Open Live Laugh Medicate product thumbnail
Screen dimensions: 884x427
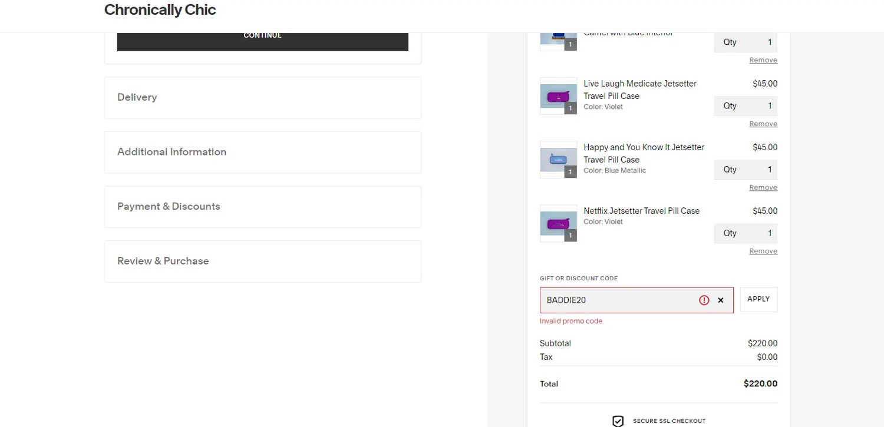click(558, 96)
